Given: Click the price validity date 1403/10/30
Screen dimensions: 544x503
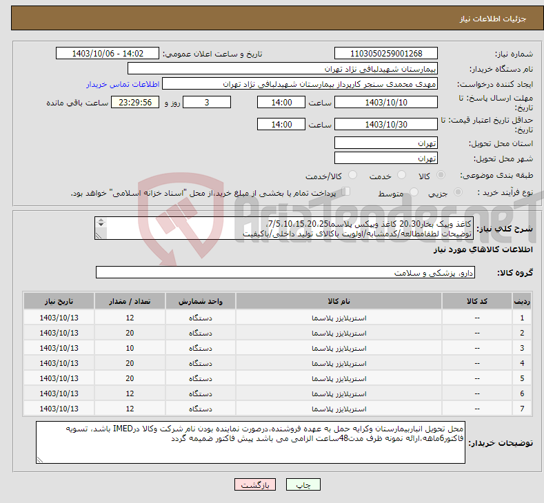Looking at the screenshot, I should tap(386, 125).
